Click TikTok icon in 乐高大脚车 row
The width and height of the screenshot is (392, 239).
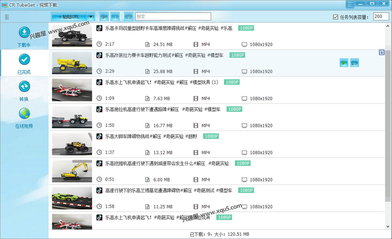coord(99,136)
